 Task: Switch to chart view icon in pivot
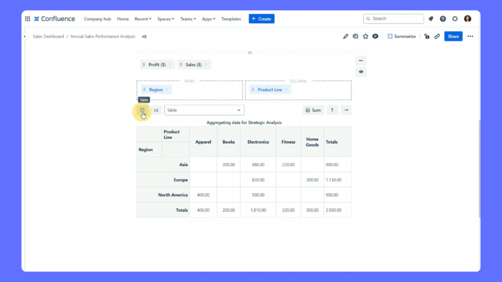tap(156, 110)
